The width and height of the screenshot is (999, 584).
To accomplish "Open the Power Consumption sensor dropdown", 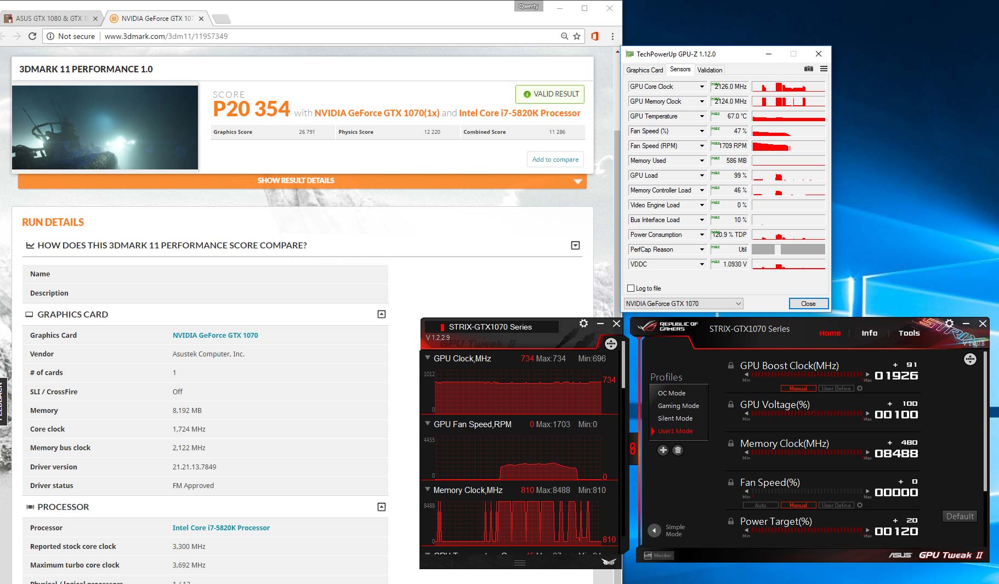I will tap(702, 235).
